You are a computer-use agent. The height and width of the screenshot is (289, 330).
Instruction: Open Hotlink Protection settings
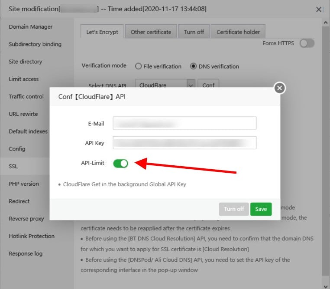[x=32, y=236]
